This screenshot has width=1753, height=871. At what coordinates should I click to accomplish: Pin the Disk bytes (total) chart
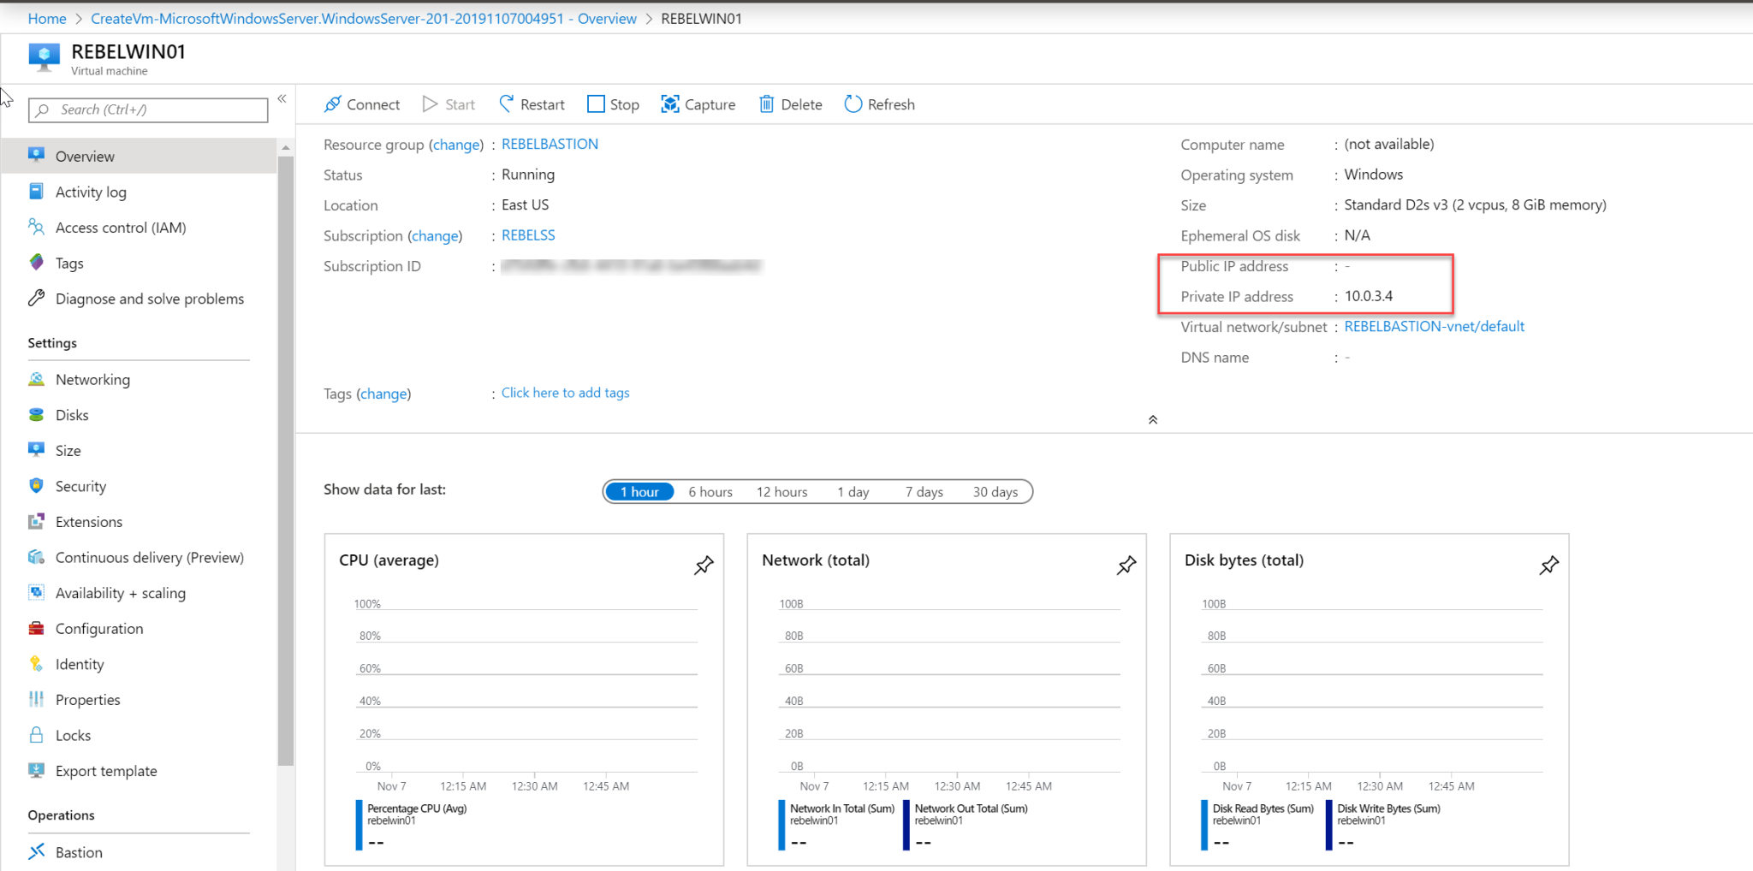pos(1549,566)
